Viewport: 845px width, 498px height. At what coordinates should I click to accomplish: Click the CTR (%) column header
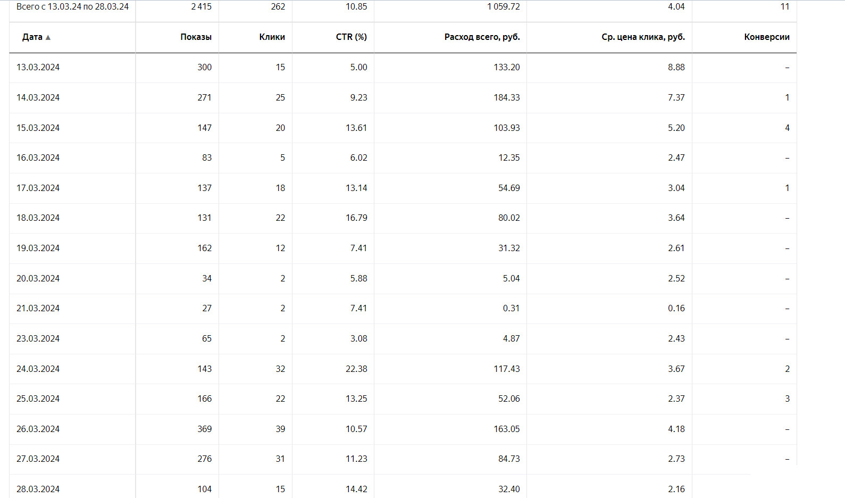(351, 37)
